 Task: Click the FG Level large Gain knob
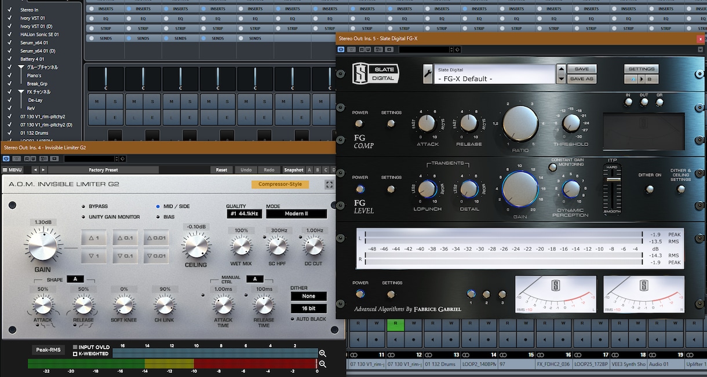pos(520,188)
